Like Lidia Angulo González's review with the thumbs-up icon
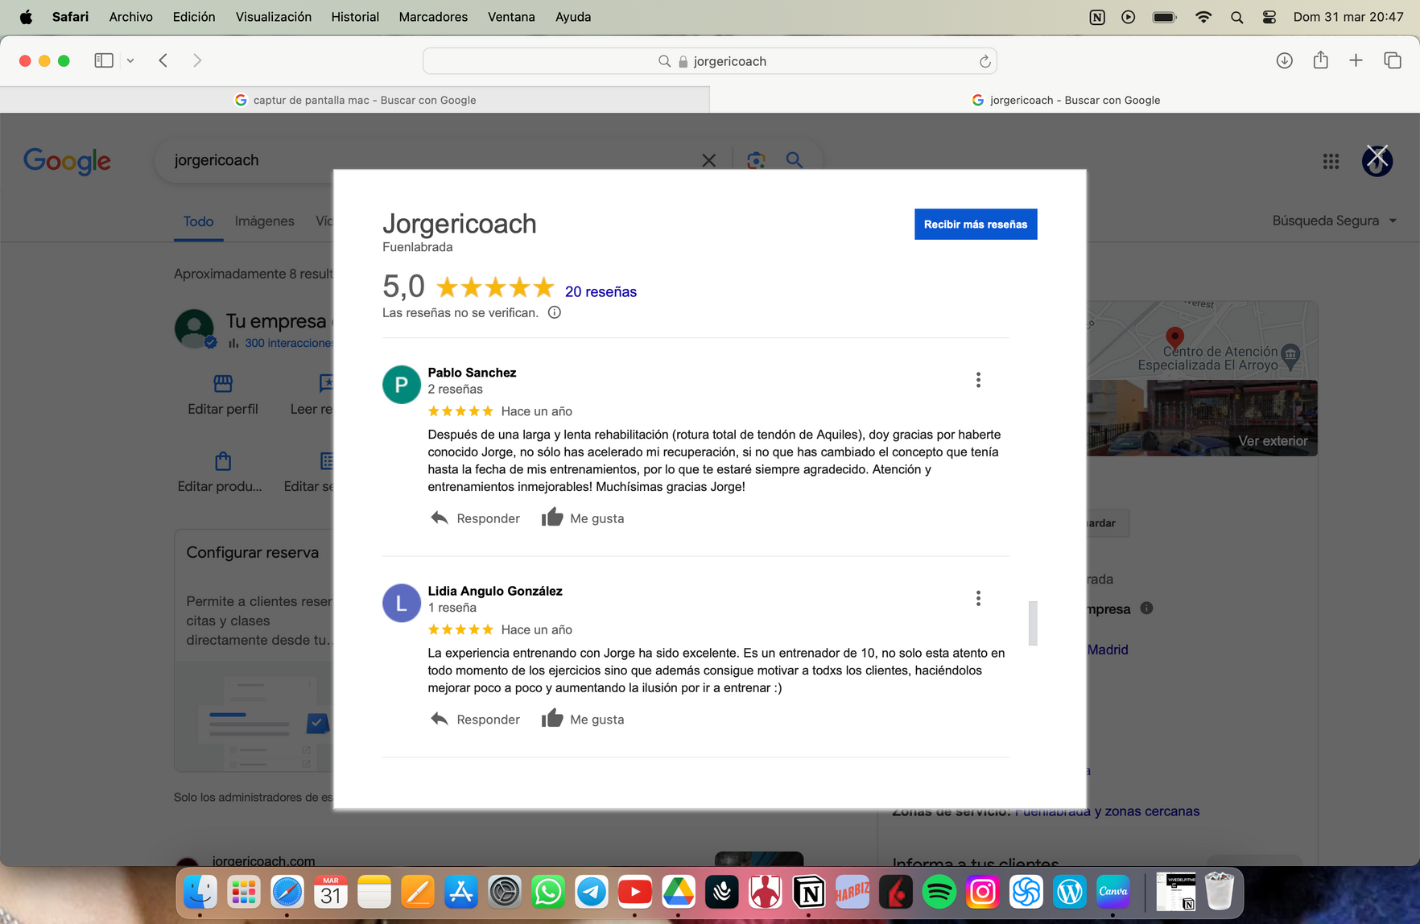This screenshot has height=924, width=1420. pos(552,719)
